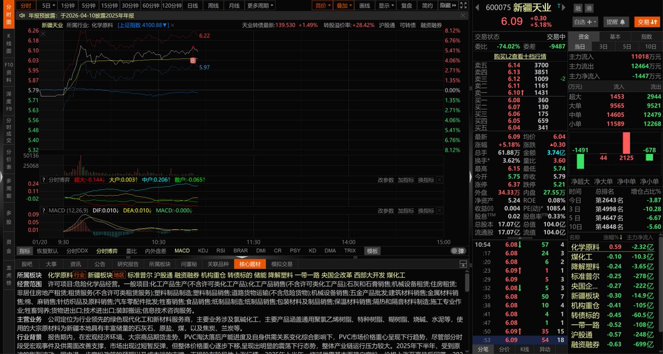Click the B trade marker on chart
The image size is (663, 354).
(x=192, y=60)
